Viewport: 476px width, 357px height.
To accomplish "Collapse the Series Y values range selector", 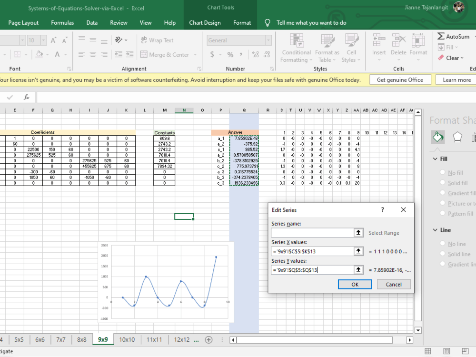I will tap(358, 270).
